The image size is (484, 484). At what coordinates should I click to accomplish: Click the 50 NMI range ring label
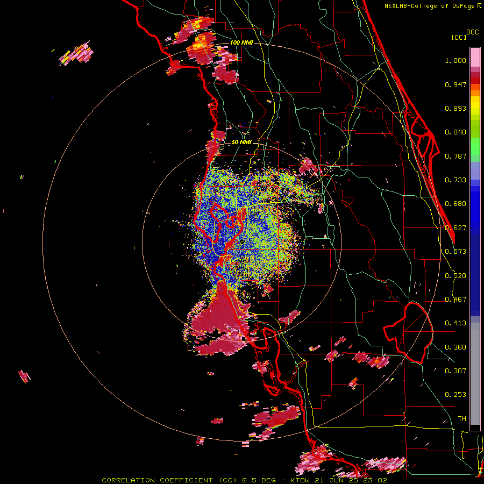click(241, 143)
